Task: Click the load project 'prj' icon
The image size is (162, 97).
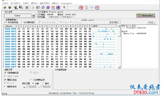Action: [16, 8]
